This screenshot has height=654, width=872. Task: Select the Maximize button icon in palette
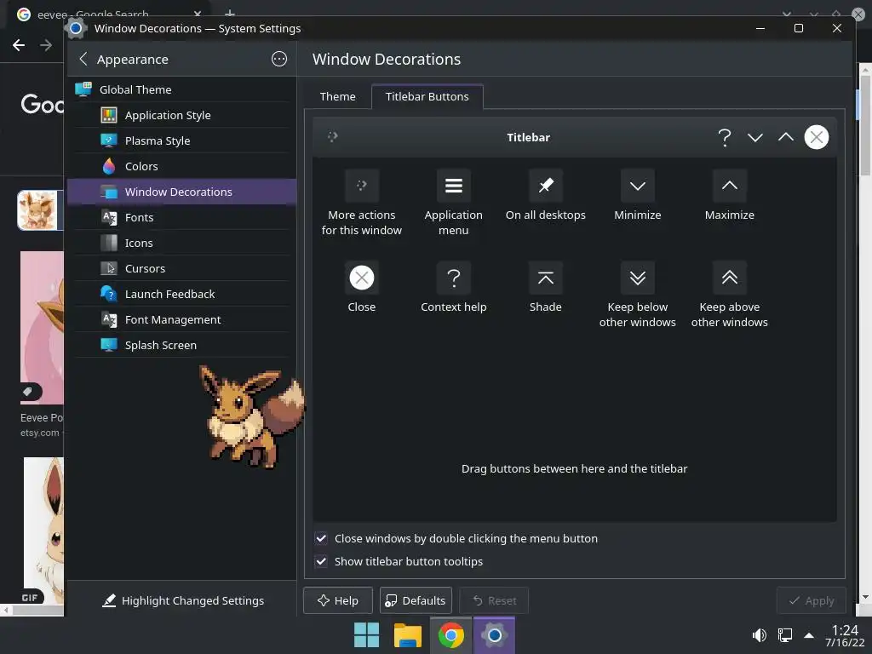729,186
